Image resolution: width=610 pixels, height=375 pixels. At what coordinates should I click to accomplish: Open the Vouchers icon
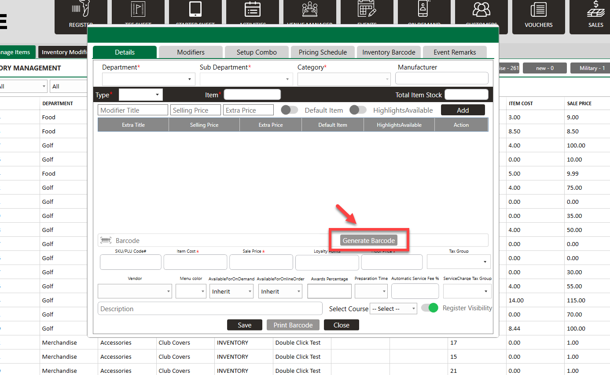coord(538,10)
